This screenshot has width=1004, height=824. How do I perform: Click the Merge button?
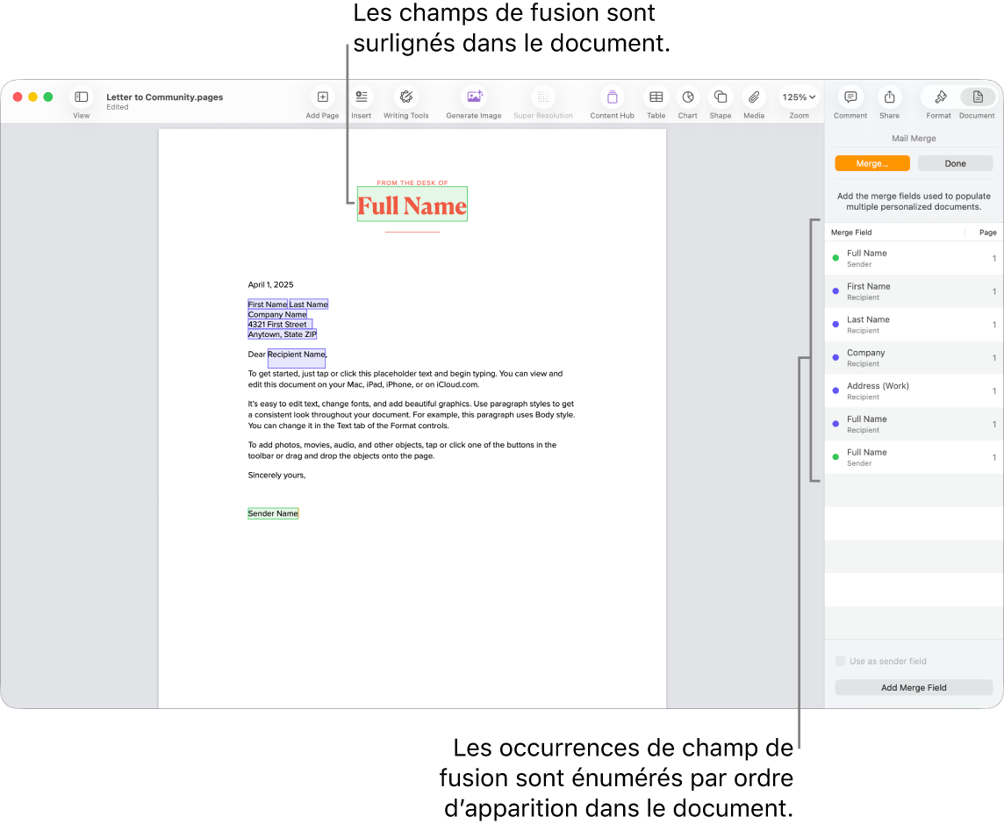coord(871,163)
